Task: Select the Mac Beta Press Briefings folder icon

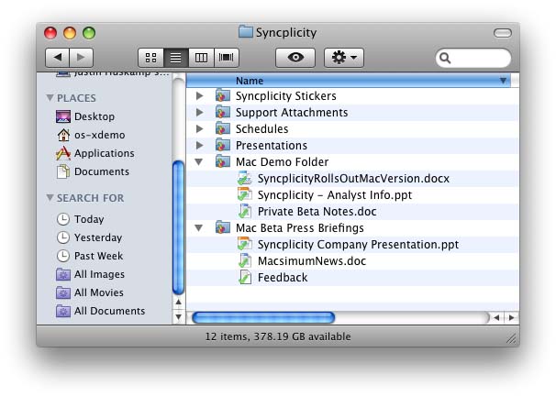Action: coord(223,227)
